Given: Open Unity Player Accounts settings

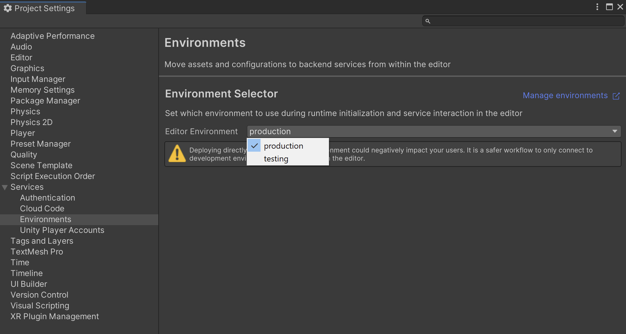Looking at the screenshot, I should pos(62,230).
